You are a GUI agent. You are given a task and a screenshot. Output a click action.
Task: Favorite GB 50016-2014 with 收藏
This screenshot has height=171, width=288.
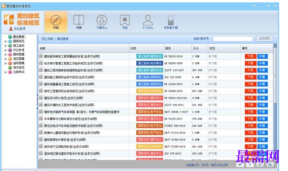262,98
